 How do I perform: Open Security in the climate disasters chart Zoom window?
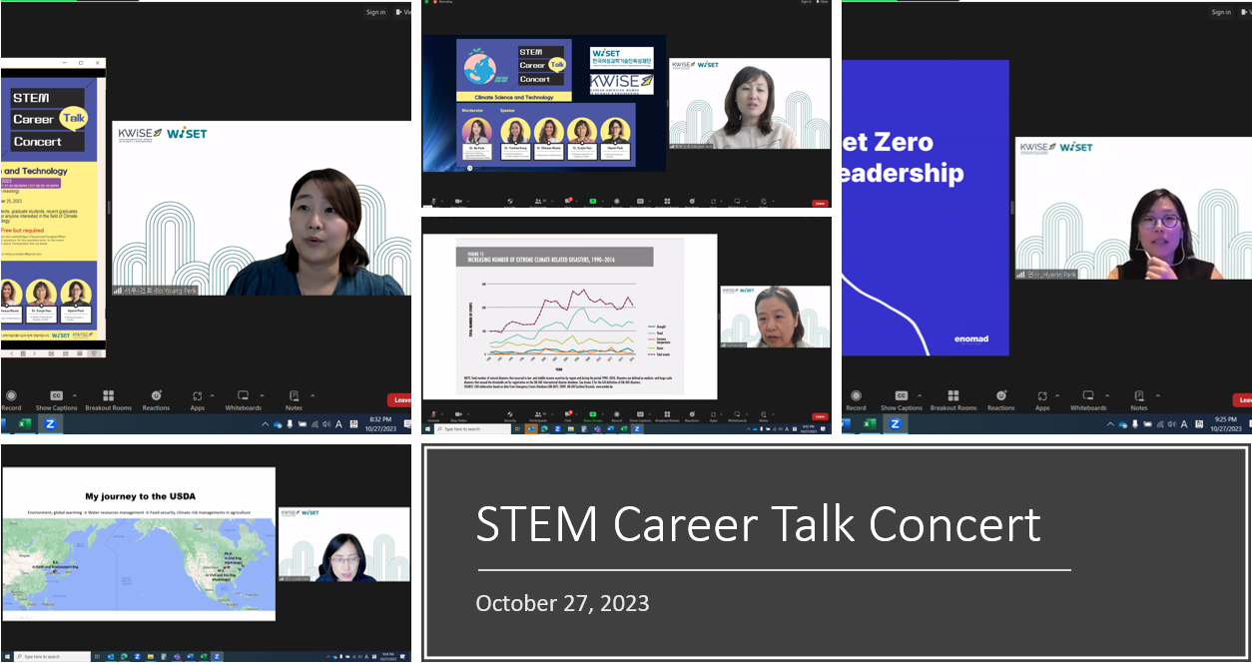[510, 417]
